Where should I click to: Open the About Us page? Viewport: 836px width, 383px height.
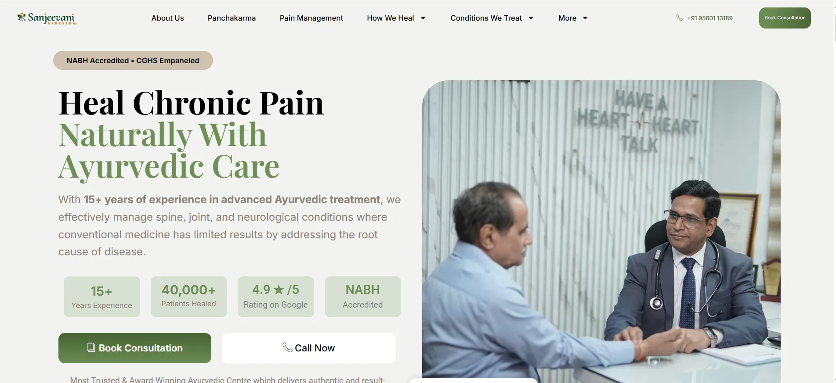click(167, 18)
